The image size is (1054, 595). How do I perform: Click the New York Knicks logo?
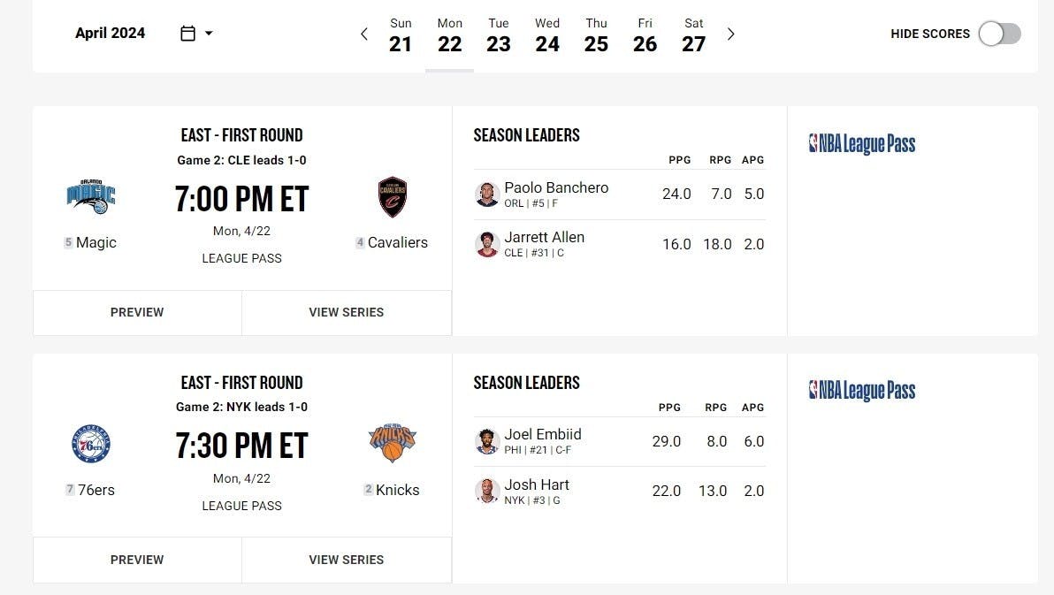tap(393, 443)
